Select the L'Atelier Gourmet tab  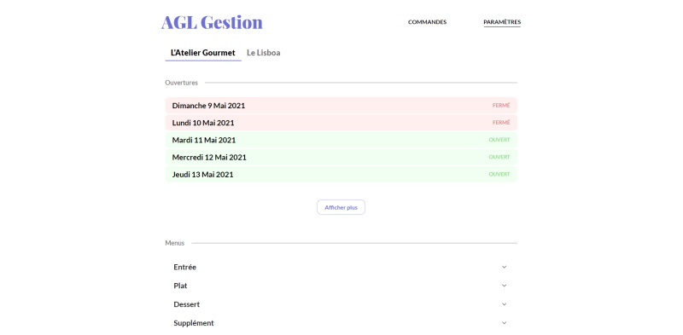point(203,53)
